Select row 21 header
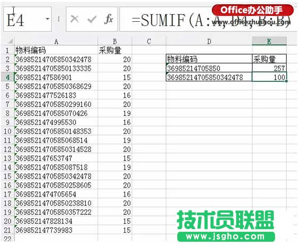Image resolution: width=298 pixels, height=245 pixels. 7,230
